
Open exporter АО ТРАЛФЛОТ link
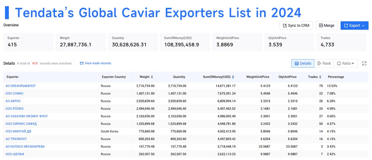click(16, 139)
